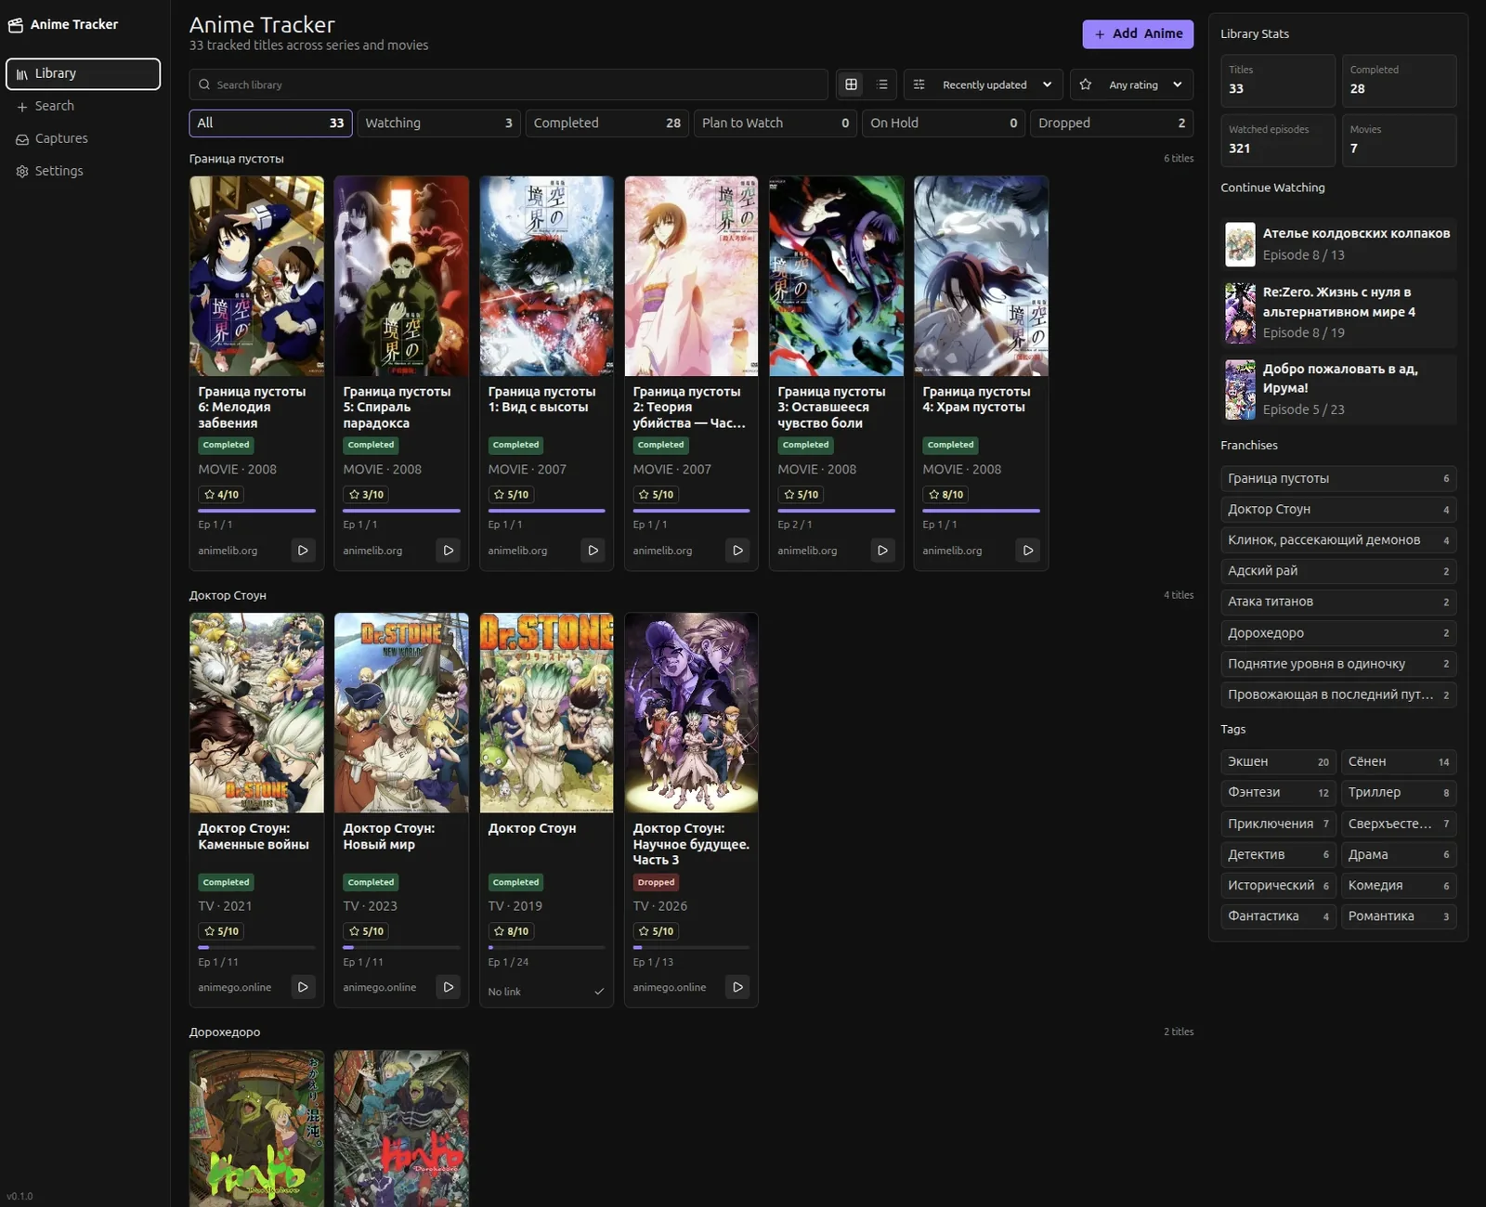Play Доктор Стоун: Новый мир link

[x=448, y=987]
